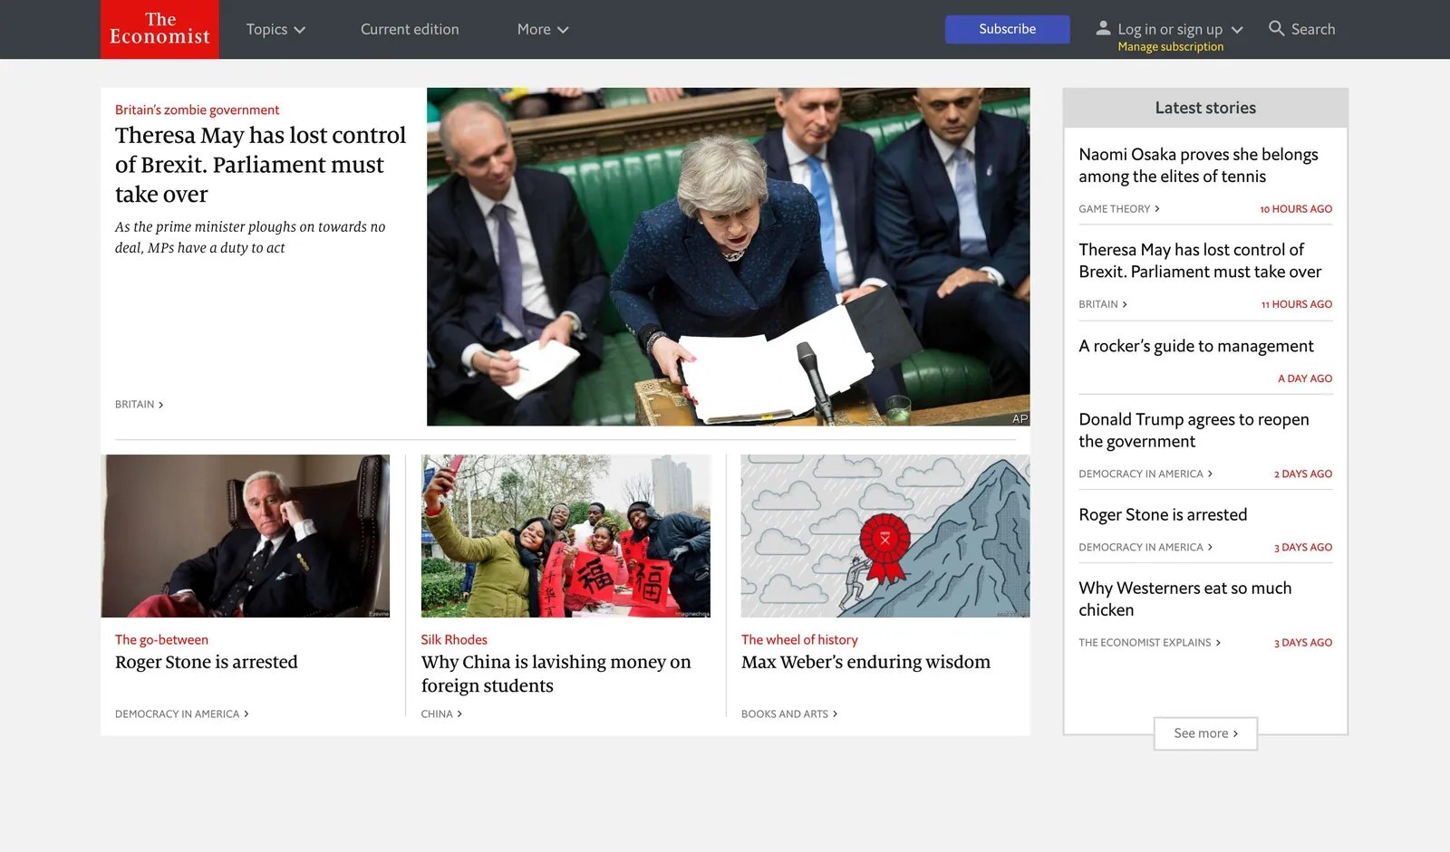The height and width of the screenshot is (852, 1450).
Task: Open the Current edition menu item
Action: click(x=410, y=29)
